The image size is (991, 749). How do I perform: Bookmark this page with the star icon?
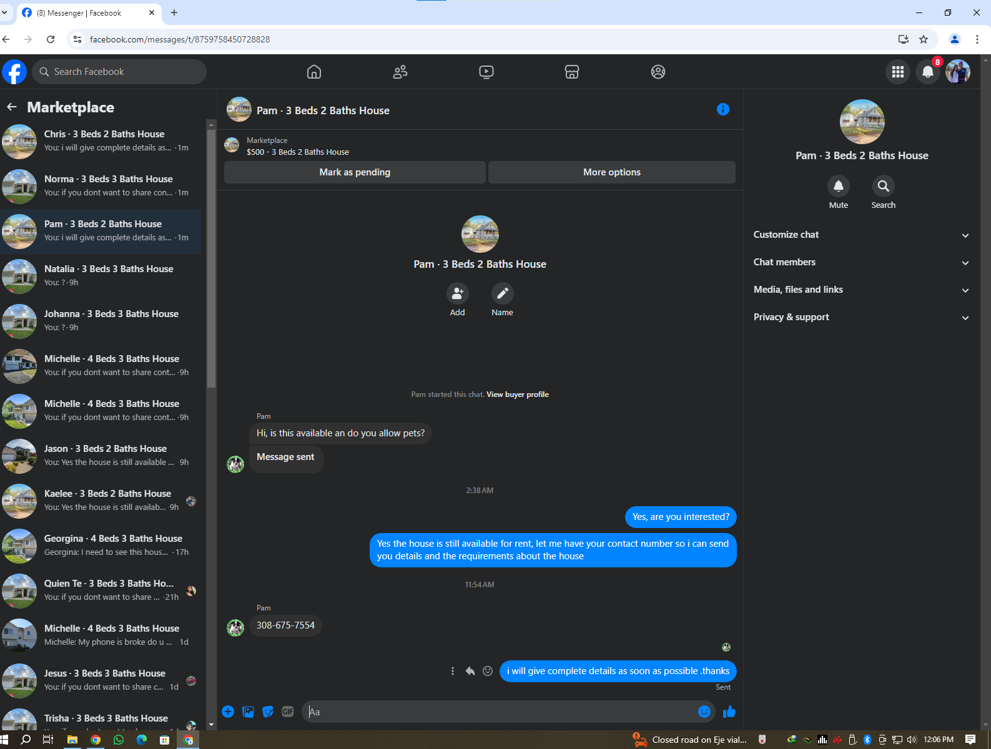click(924, 39)
